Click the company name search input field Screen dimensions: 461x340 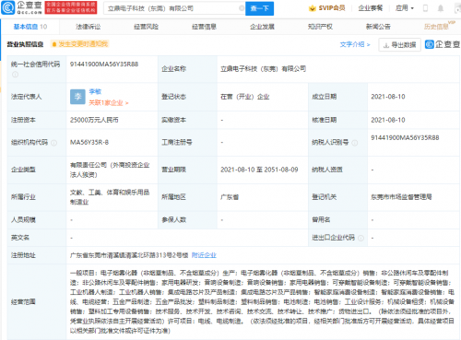[x=174, y=8]
